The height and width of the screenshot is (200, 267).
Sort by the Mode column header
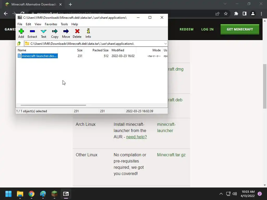(x=149, y=50)
